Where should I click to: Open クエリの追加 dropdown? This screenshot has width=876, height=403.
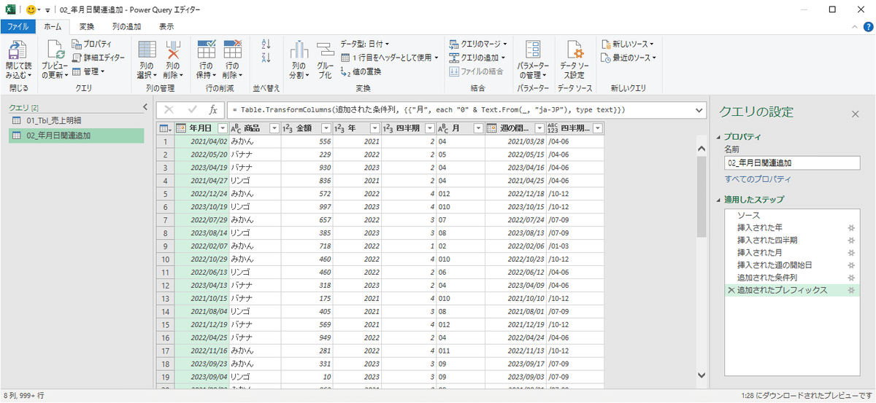coord(478,57)
